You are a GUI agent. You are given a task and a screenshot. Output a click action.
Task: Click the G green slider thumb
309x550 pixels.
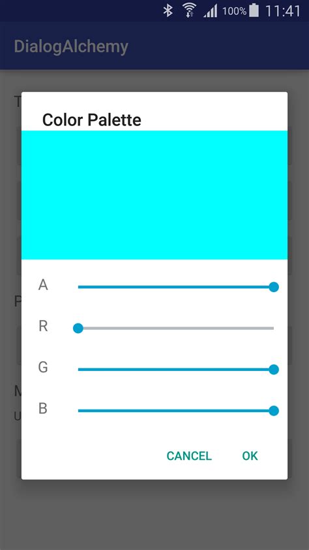(x=274, y=369)
